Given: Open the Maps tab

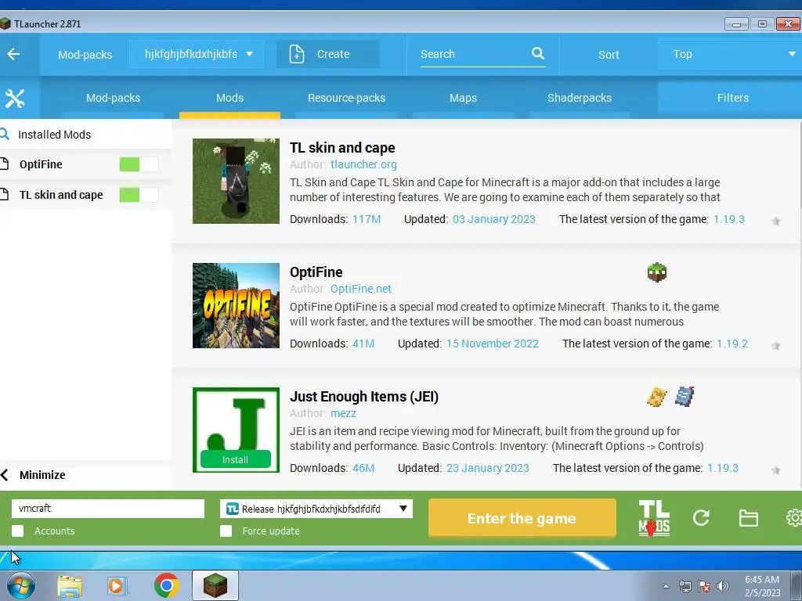Looking at the screenshot, I should pyautogui.click(x=463, y=98).
